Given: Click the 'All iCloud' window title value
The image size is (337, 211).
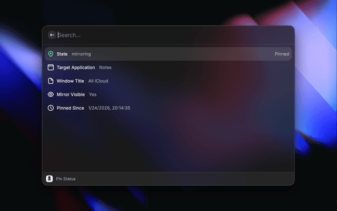Looking at the screenshot, I should 98,81.
